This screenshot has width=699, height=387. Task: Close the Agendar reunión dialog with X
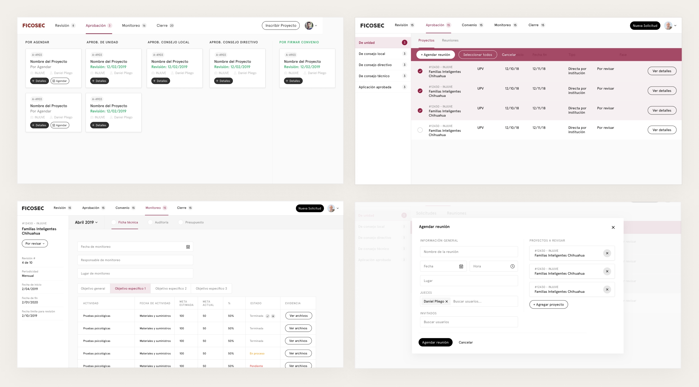click(613, 227)
